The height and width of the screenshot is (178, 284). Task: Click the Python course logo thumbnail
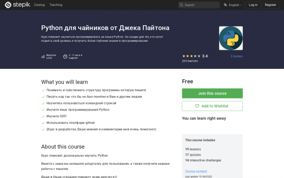(231, 38)
